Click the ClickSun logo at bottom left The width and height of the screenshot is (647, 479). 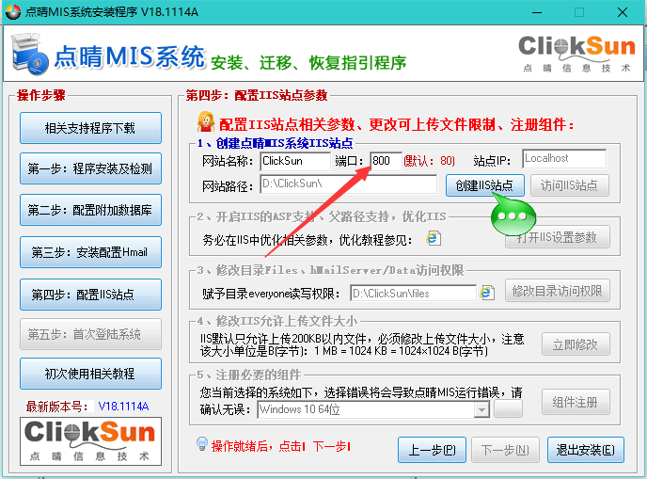(x=90, y=441)
